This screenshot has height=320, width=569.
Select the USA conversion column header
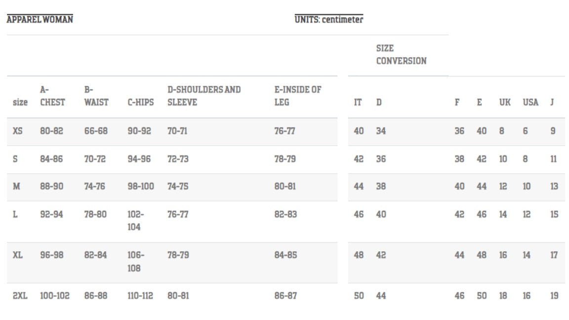click(x=530, y=103)
